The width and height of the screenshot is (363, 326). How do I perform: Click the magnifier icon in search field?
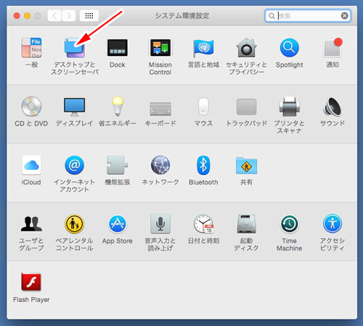point(272,16)
